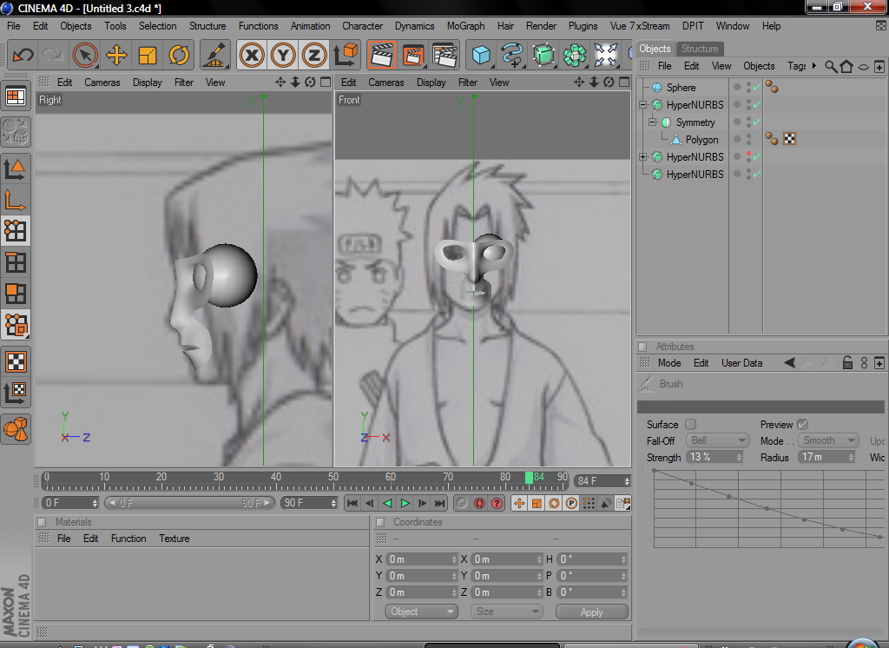Click the X position 0 m field
The height and width of the screenshot is (648, 889).
(x=422, y=559)
